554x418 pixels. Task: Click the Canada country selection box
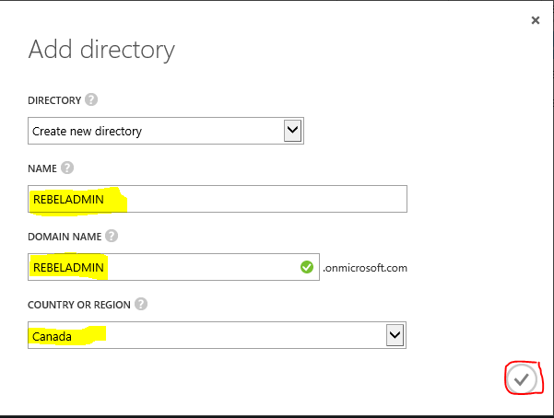(x=217, y=335)
